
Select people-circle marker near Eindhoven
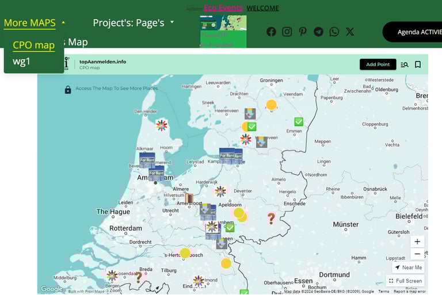pyautogui.click(x=198, y=281)
